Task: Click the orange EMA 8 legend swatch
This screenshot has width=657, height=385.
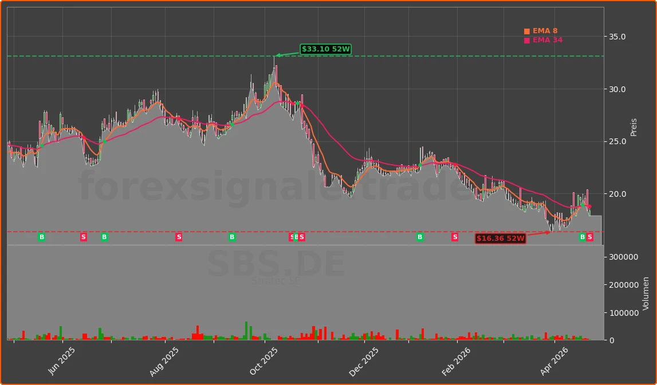Action: pyautogui.click(x=527, y=31)
